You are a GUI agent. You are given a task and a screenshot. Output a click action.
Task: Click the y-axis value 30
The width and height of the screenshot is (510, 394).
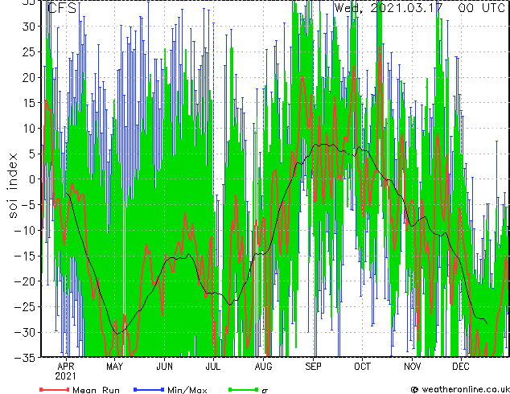click(x=29, y=27)
